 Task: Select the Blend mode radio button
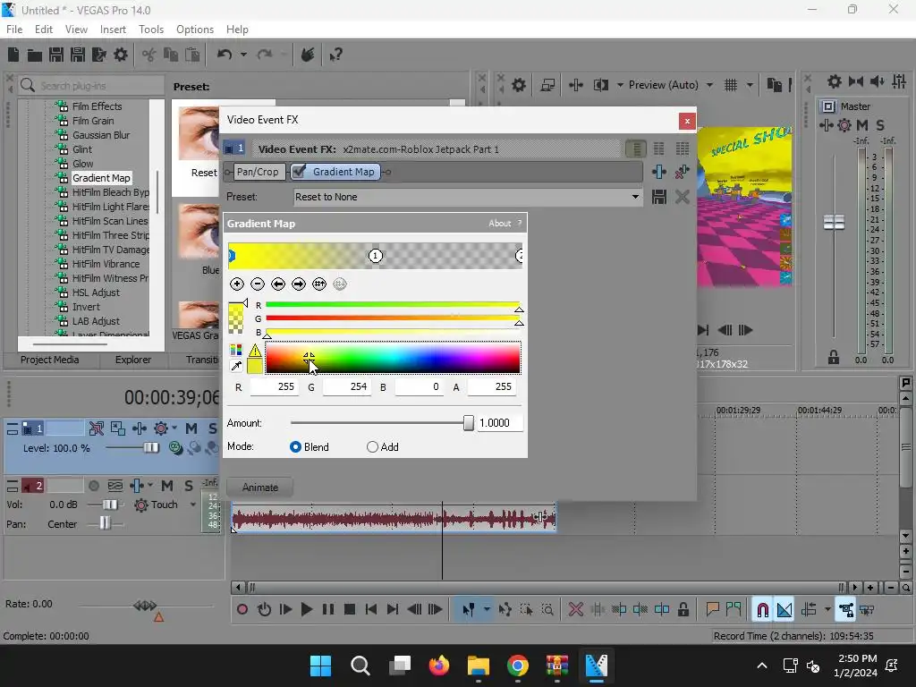295,447
